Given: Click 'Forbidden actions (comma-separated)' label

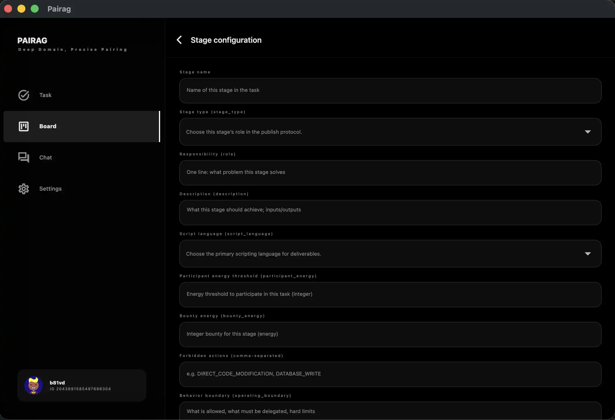Looking at the screenshot, I should pos(231,356).
